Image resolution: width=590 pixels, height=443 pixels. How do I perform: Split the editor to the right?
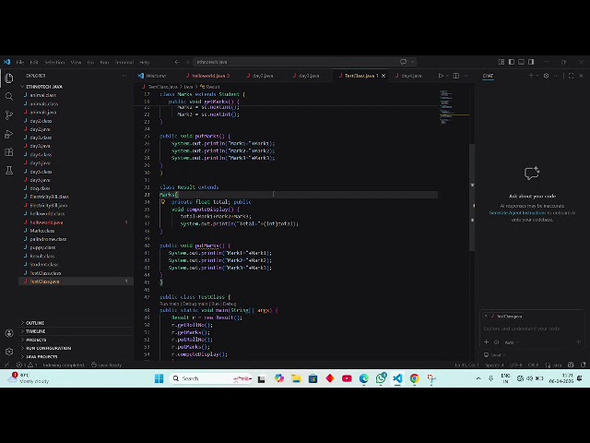[x=456, y=76]
